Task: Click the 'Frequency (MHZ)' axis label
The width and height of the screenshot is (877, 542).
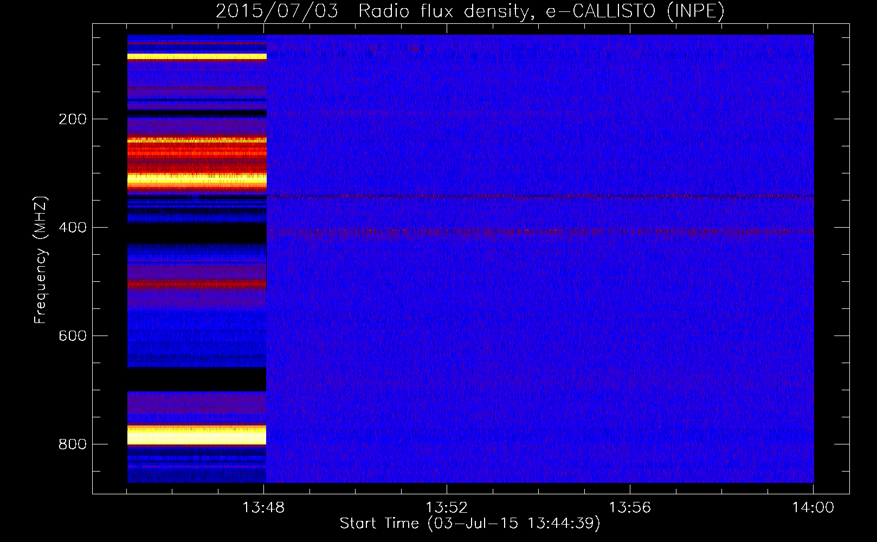Action: (x=41, y=260)
